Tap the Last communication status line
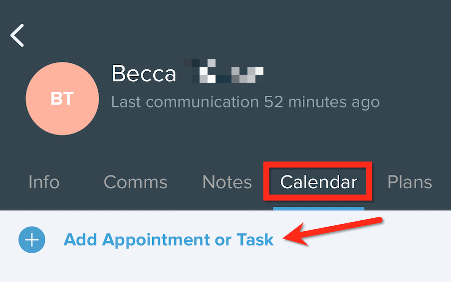This screenshot has width=451, height=282. pos(245,102)
